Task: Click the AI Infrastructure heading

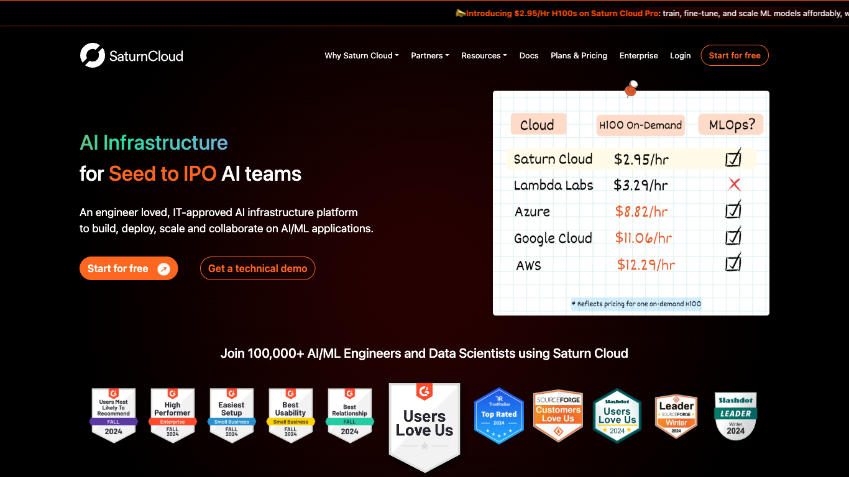Action: [x=154, y=143]
